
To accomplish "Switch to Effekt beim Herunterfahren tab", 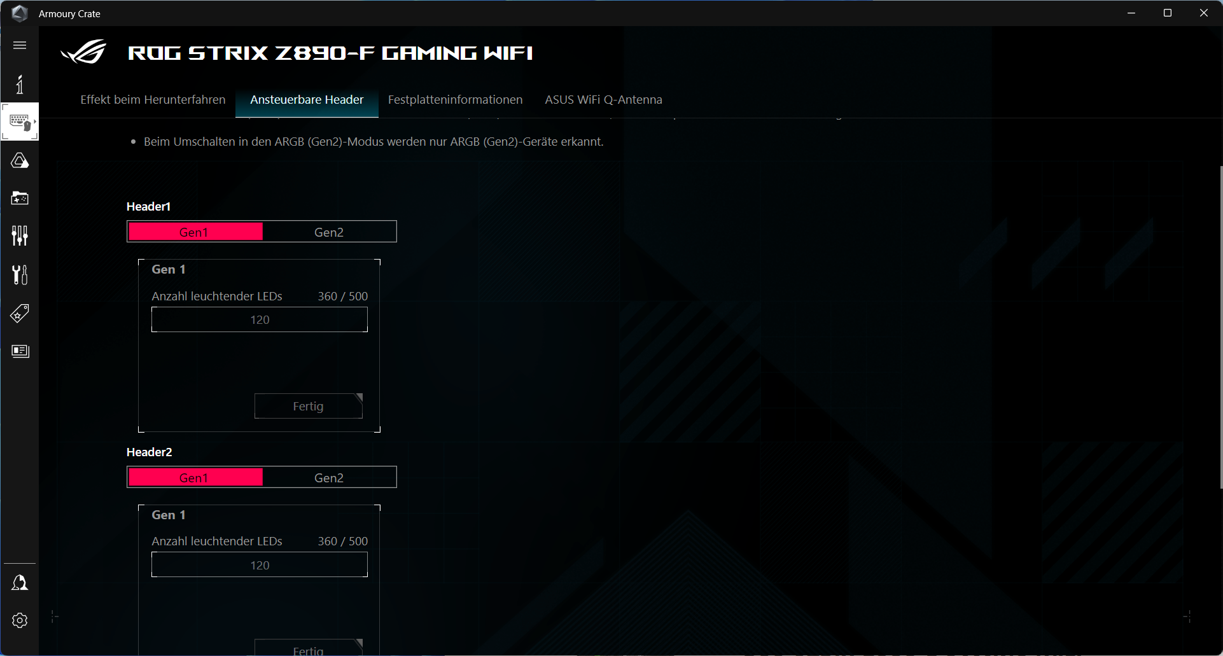I will (x=153, y=100).
